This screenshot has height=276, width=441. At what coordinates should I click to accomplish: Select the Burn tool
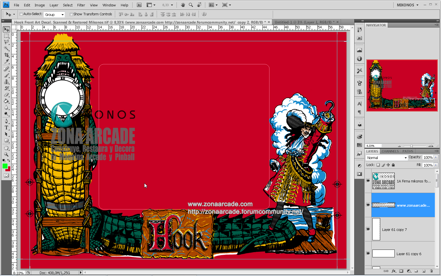click(6, 114)
